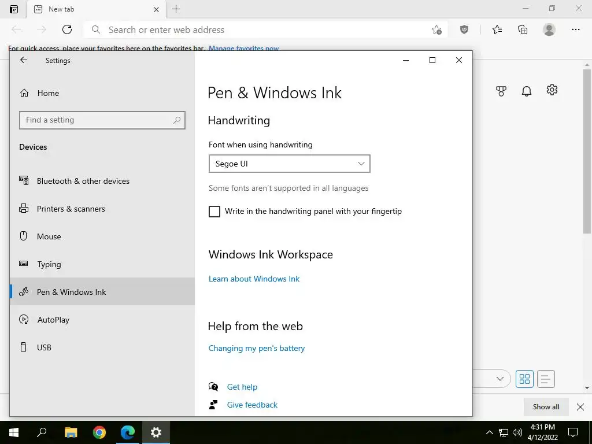Select Pen & Windows Ink in sidebar
The image size is (592, 444).
click(x=102, y=292)
